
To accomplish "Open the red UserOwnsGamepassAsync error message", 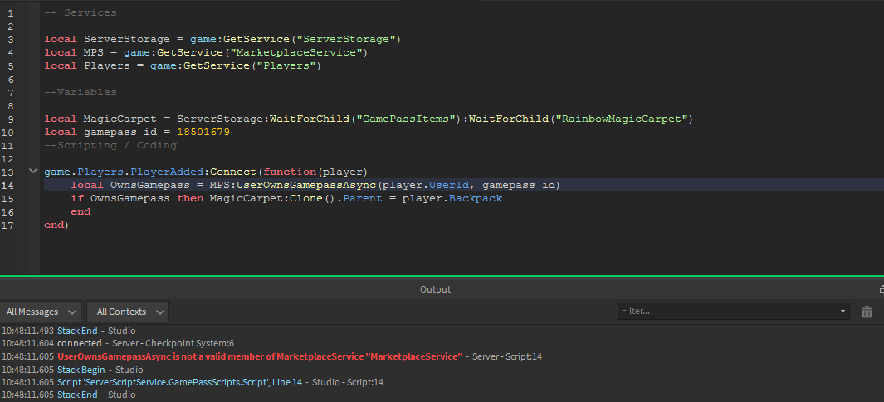I will pyautogui.click(x=260, y=356).
